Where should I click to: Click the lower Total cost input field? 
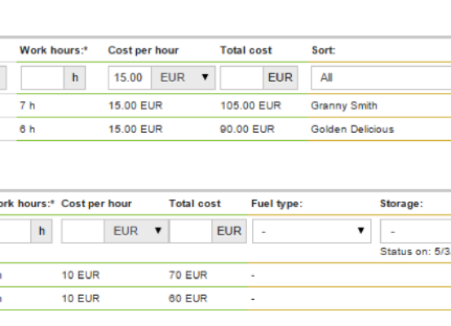[191, 231]
